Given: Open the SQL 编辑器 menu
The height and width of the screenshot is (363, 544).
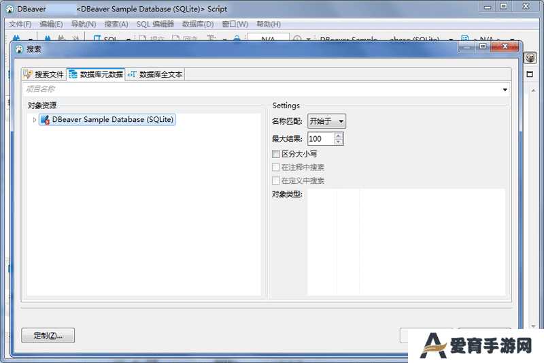Looking at the screenshot, I should click(x=155, y=24).
